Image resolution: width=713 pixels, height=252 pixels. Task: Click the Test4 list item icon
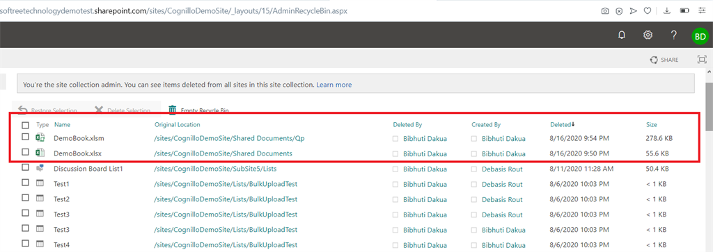[x=40, y=244]
